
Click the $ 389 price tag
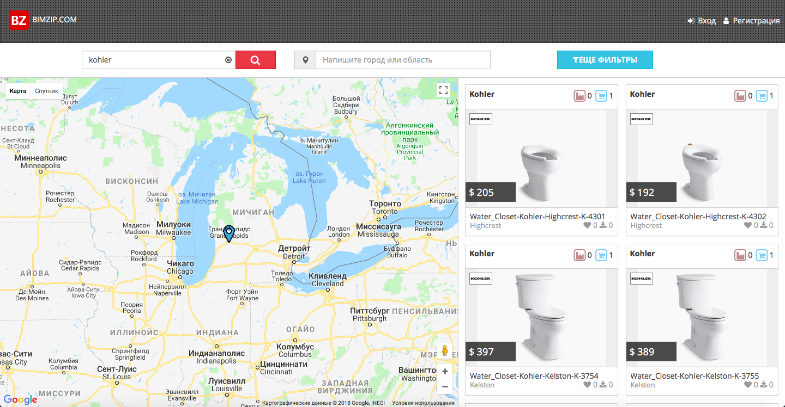[x=651, y=351]
